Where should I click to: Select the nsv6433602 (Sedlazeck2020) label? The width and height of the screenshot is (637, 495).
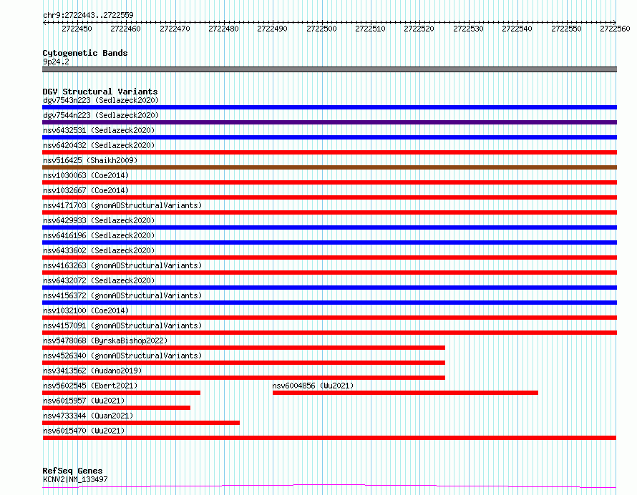pos(99,250)
